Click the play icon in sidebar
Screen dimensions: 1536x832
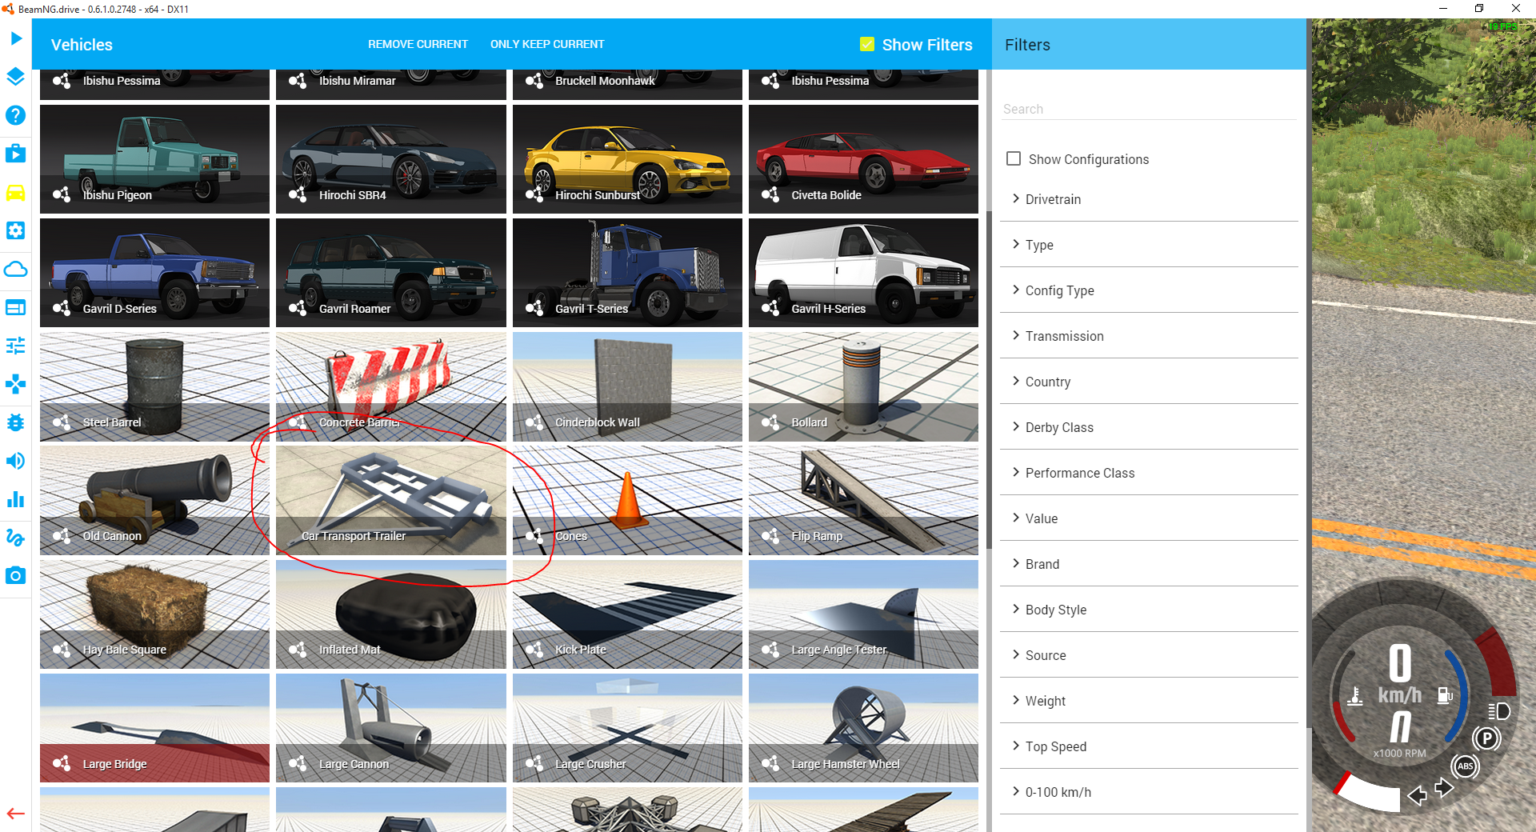tap(15, 38)
